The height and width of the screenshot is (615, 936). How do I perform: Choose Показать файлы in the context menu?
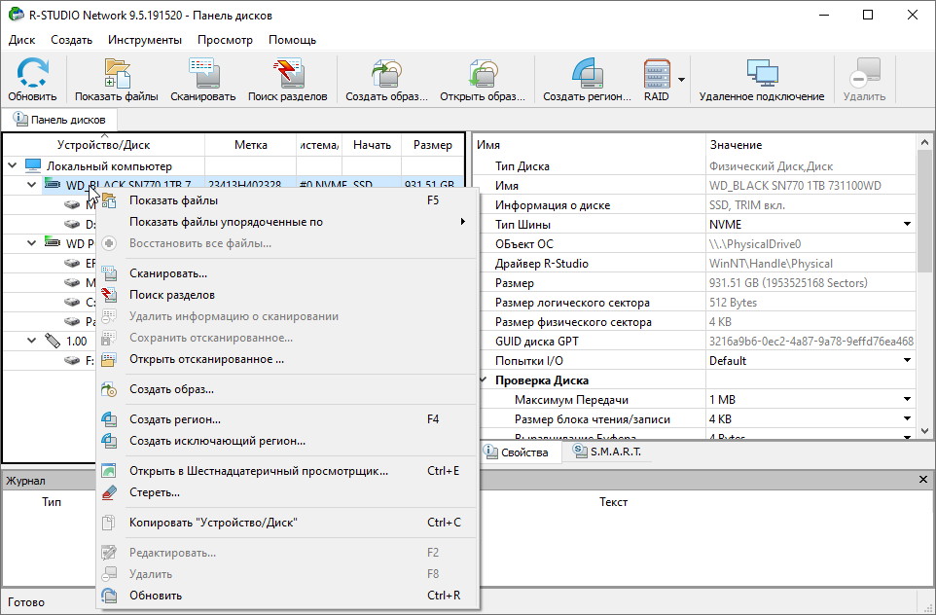point(287,200)
